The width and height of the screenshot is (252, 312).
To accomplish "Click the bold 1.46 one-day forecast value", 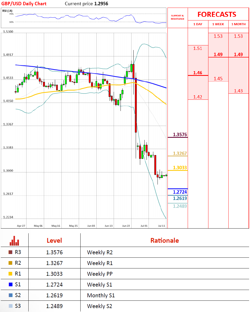I will [198, 73].
